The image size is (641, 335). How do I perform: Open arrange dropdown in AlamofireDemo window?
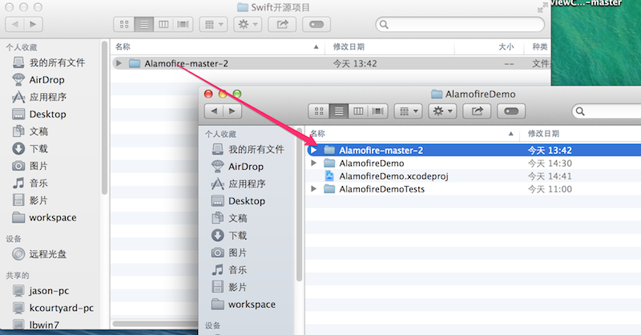coord(409,111)
